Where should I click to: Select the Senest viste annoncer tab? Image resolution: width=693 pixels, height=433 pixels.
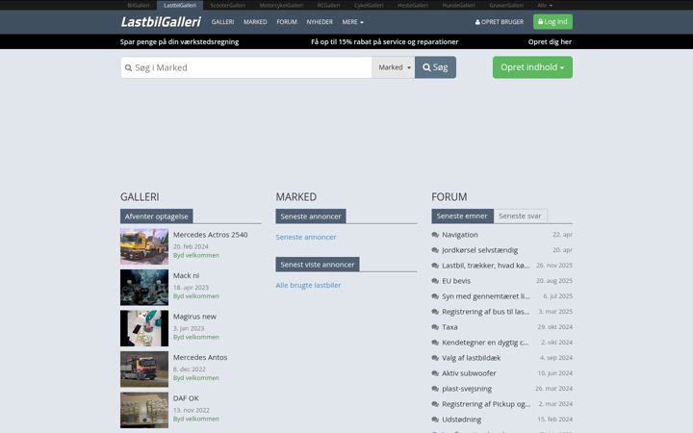(x=318, y=265)
